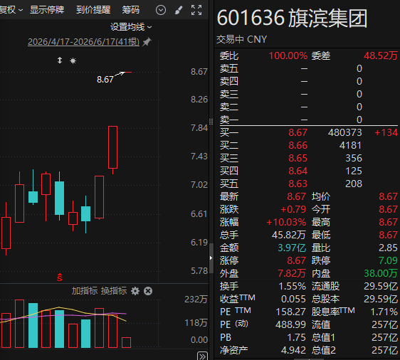
Task: Toggle fullscreen chart view icon
Action: click(196, 10)
